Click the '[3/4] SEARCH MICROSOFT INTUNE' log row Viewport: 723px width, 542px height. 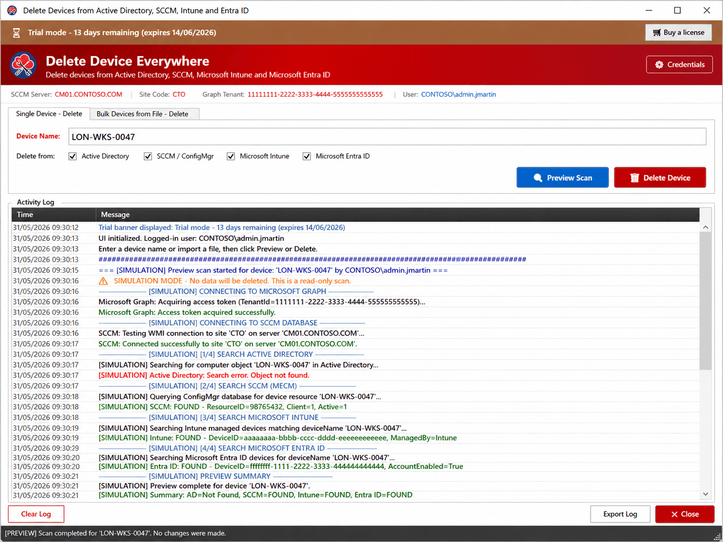tap(356, 417)
